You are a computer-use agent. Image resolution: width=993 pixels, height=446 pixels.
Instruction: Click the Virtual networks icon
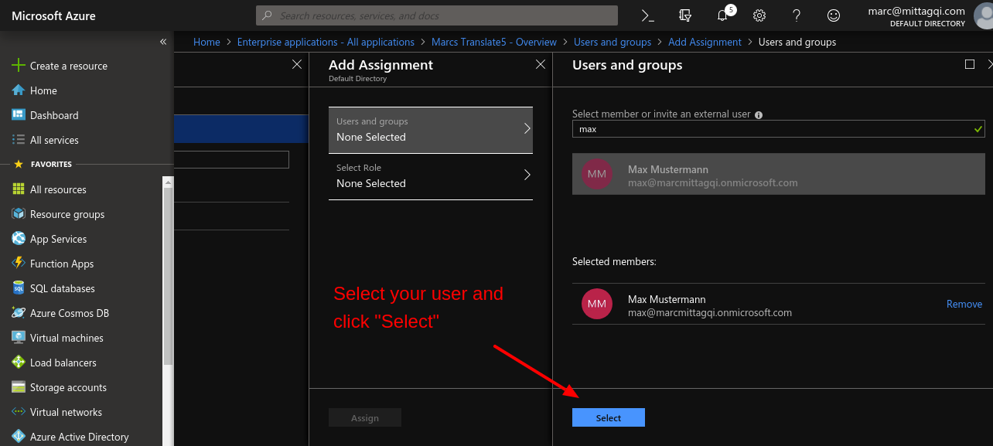[x=19, y=412]
